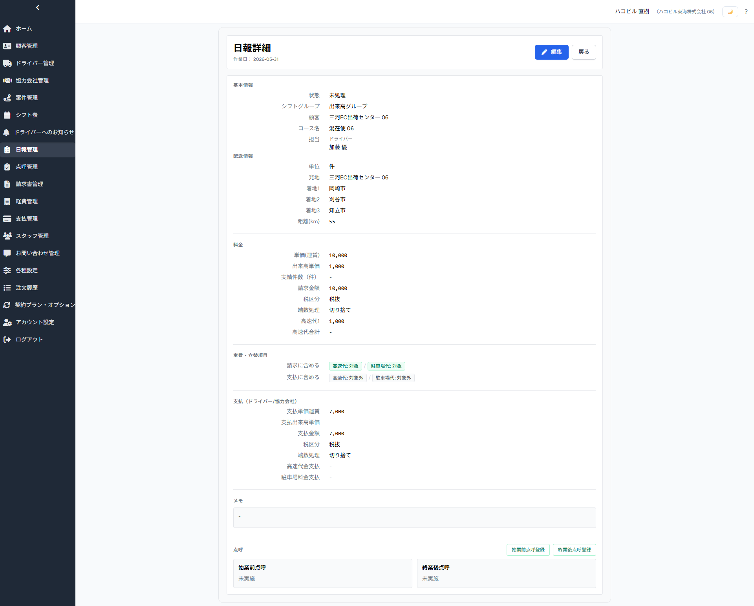Go to お問い合わせ管理 in the sidebar
The width and height of the screenshot is (754, 606).
point(38,253)
